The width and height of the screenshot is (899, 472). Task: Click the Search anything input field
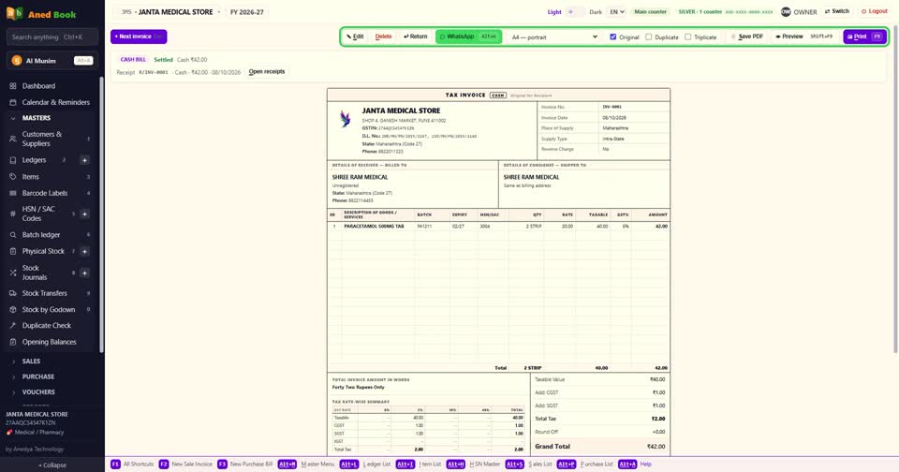point(52,37)
